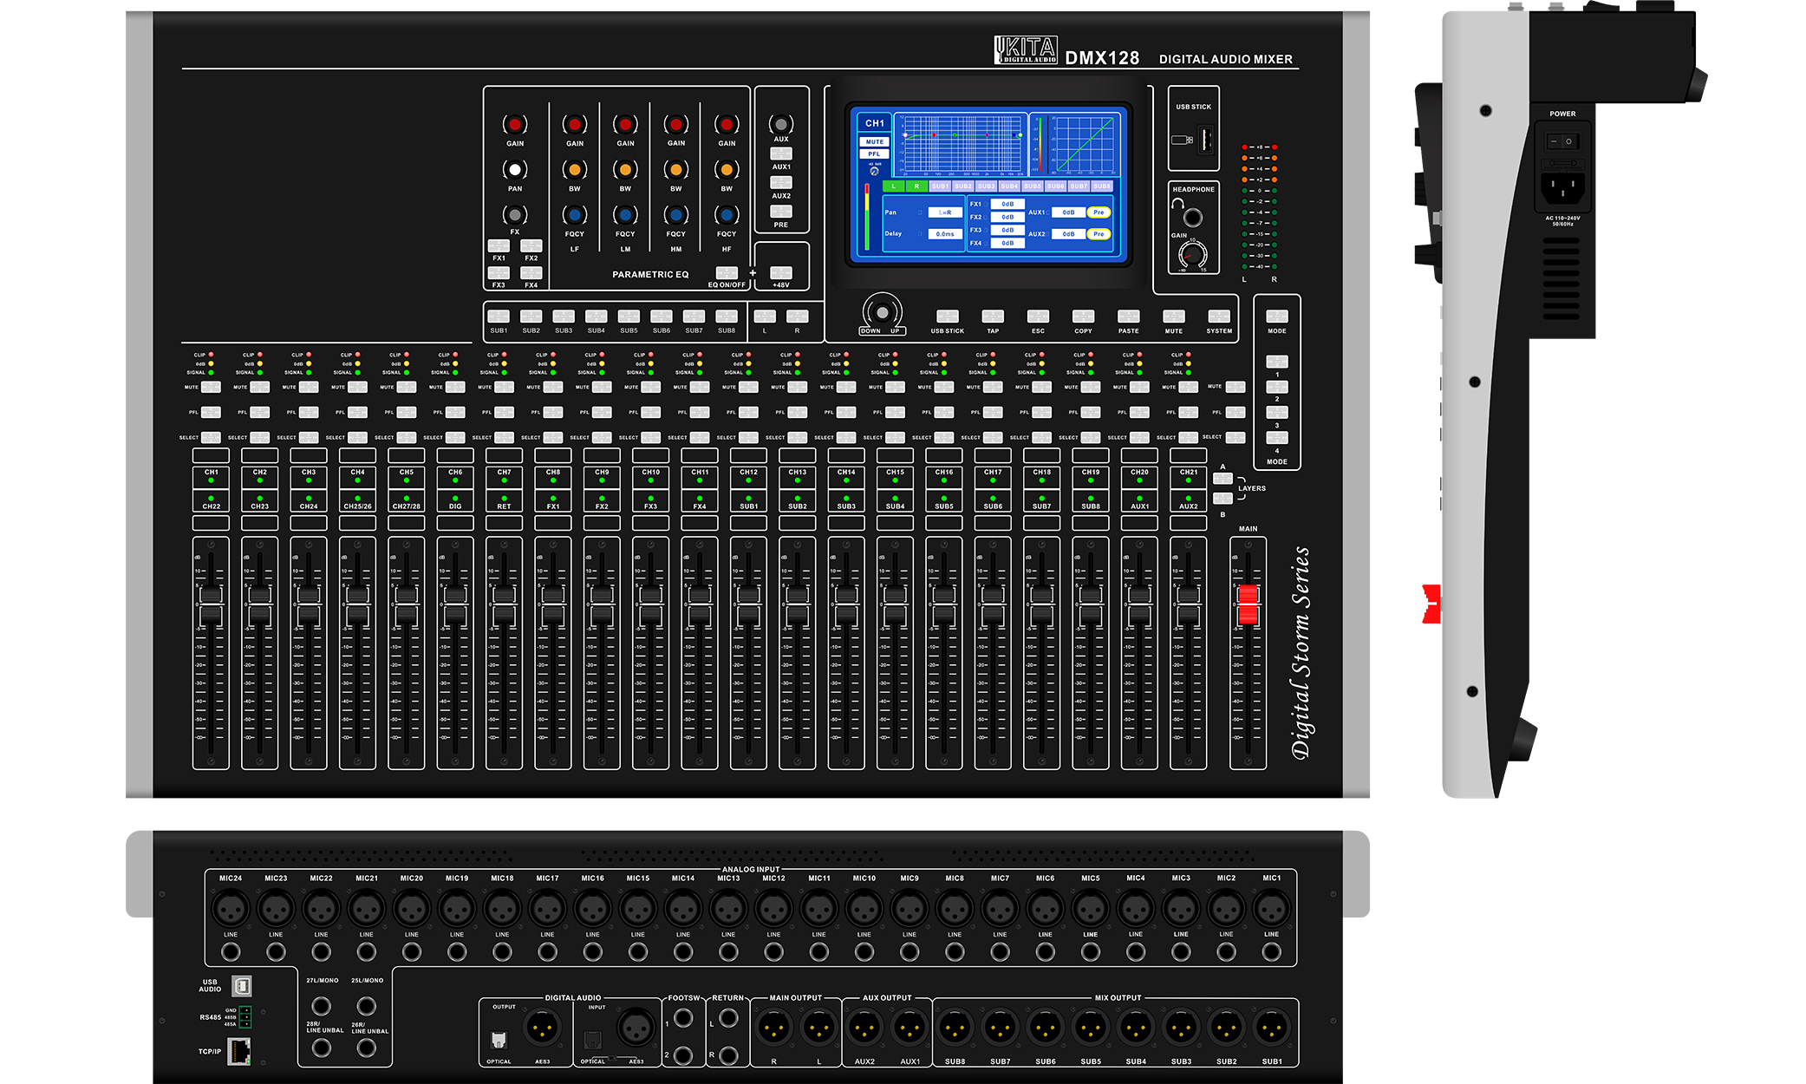1806x1084 pixels.
Task: Click the green RS485 terminal connector
Action: click(x=245, y=1017)
